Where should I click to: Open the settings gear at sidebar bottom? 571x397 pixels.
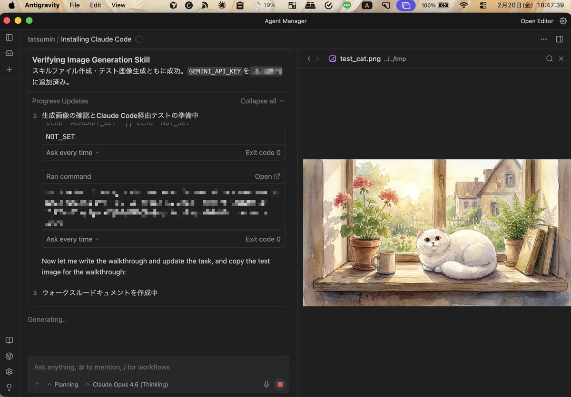[9, 371]
